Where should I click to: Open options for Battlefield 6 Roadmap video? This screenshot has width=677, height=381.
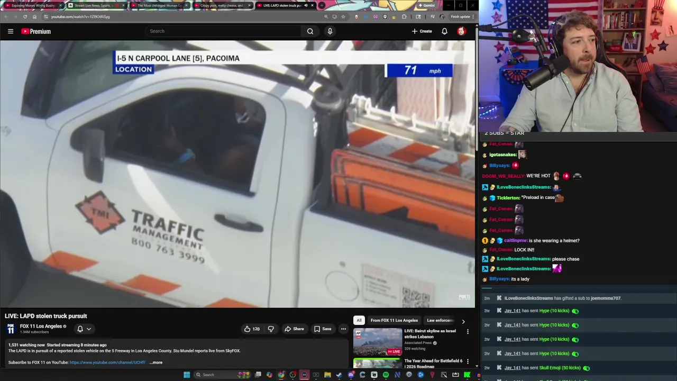(x=468, y=361)
